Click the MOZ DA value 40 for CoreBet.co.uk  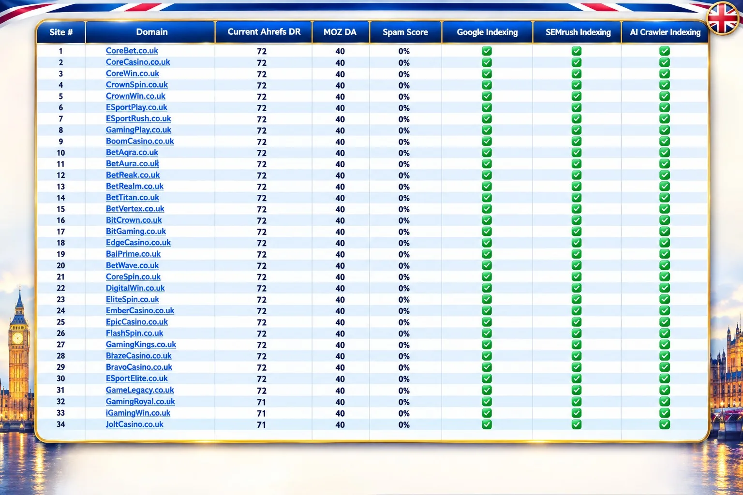click(x=340, y=51)
